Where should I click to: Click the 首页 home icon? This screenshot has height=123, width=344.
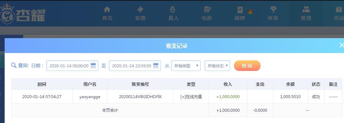tap(107, 9)
